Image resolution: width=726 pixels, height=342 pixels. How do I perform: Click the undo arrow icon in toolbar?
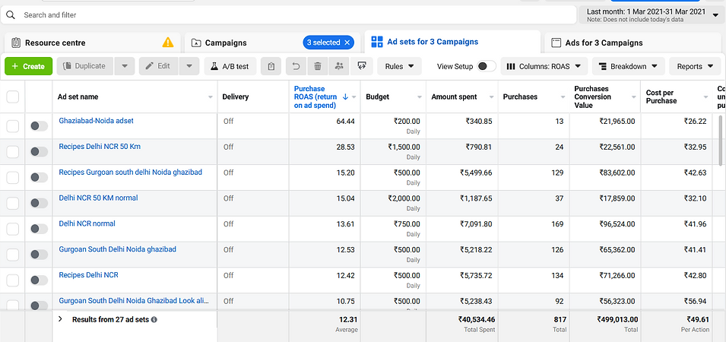296,67
